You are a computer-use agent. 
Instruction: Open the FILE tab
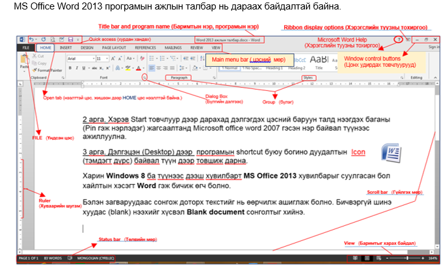click(x=26, y=48)
